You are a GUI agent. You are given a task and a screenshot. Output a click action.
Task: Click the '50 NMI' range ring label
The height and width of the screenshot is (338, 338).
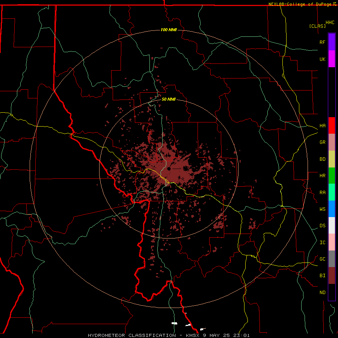(x=169, y=99)
